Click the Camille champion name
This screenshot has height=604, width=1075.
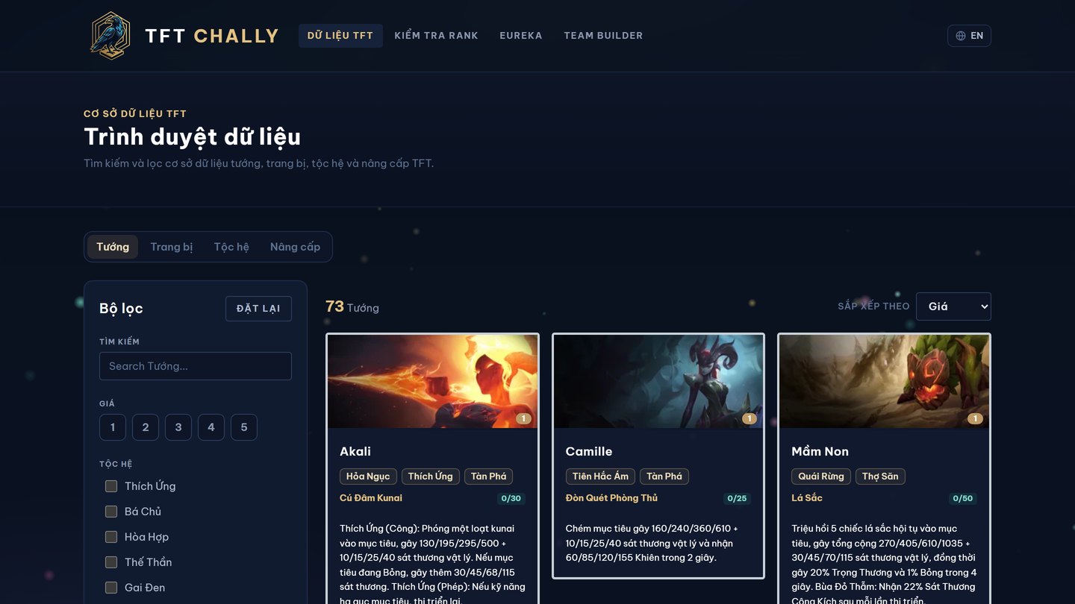(589, 451)
